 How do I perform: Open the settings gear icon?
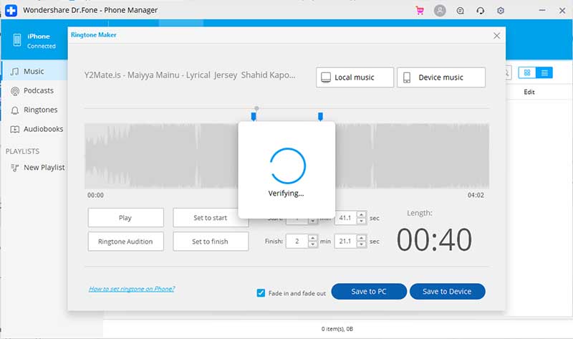tap(501, 11)
